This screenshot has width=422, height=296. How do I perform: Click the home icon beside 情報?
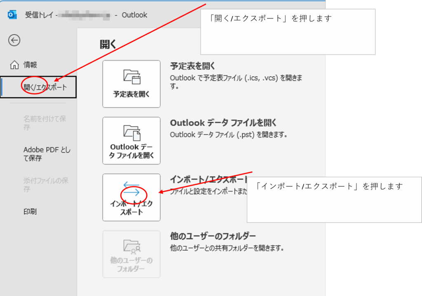pos(14,65)
